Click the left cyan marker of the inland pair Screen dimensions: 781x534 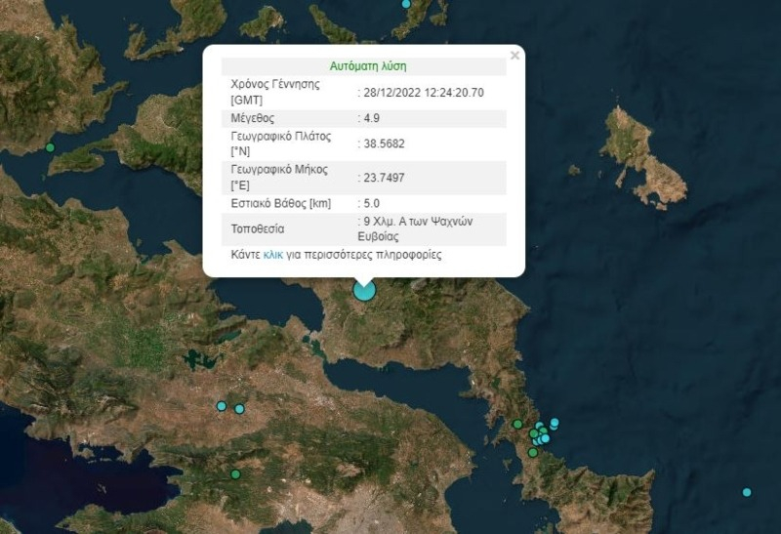[x=222, y=406]
